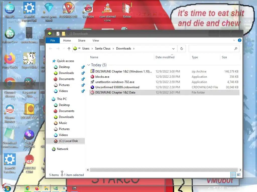Open the chevron dropdown after Downloads breadcrumb
This screenshot has width=257, height=192.
[x=134, y=49]
